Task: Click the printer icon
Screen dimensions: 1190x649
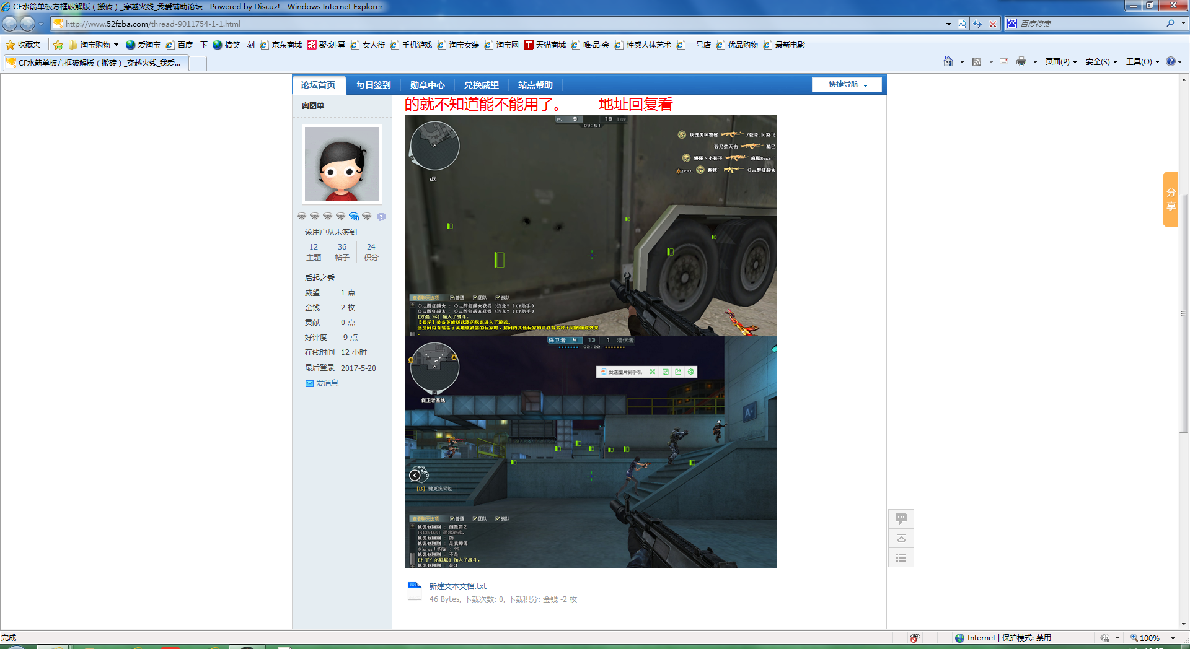Action: point(1021,61)
